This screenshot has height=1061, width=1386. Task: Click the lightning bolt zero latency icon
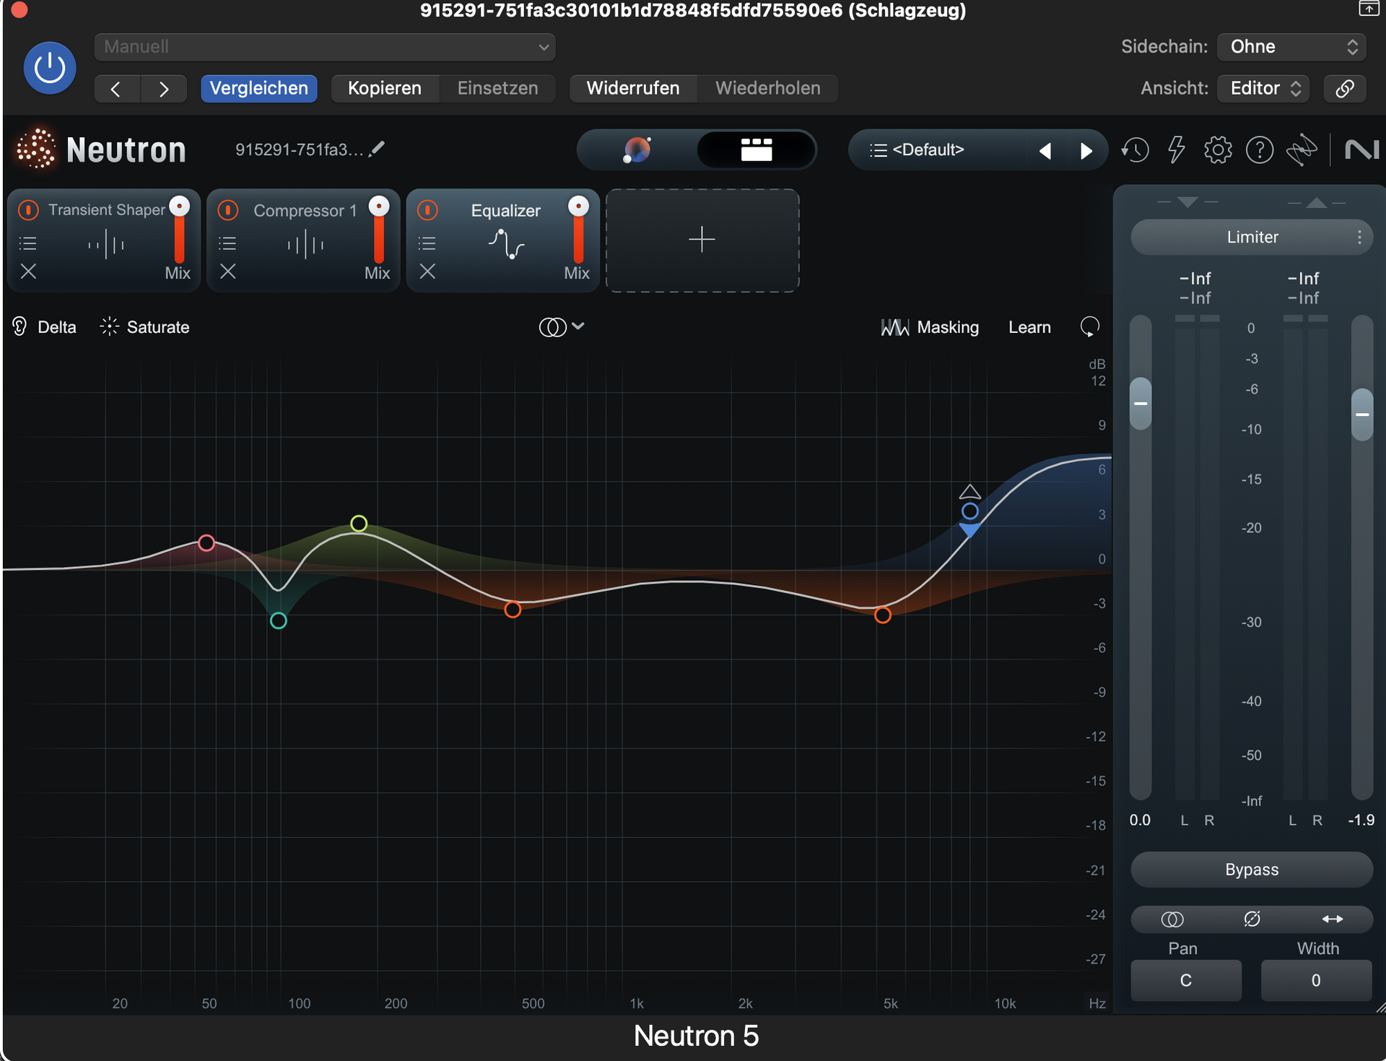click(x=1177, y=150)
